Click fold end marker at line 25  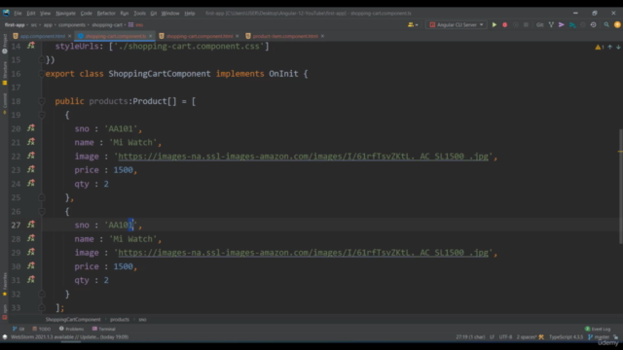[41, 197]
